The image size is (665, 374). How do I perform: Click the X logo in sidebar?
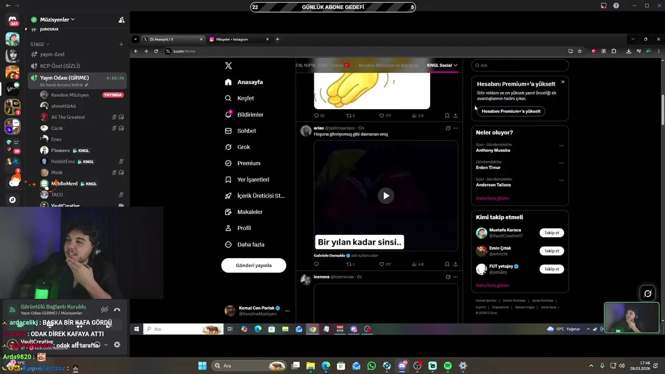[228, 65]
